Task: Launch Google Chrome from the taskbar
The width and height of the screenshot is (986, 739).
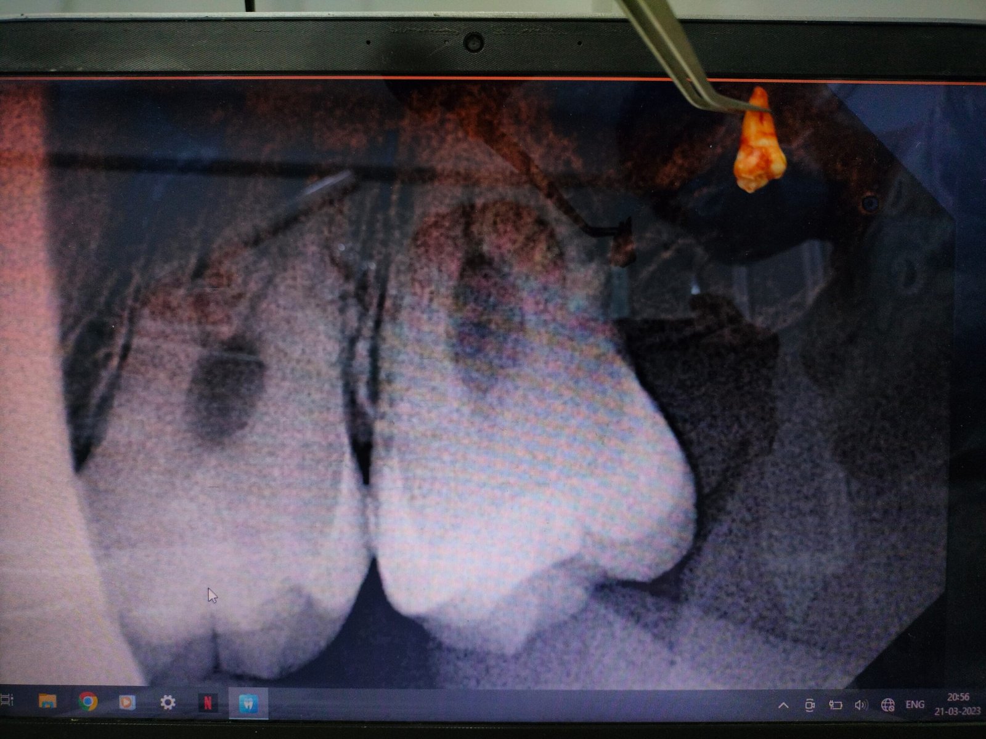Action: 88,701
